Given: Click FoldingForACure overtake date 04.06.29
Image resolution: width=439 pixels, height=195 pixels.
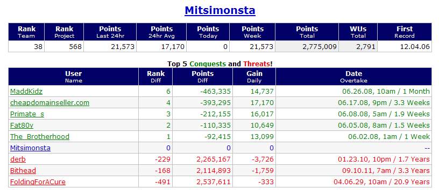Looking at the screenshot, I should 381,182.
